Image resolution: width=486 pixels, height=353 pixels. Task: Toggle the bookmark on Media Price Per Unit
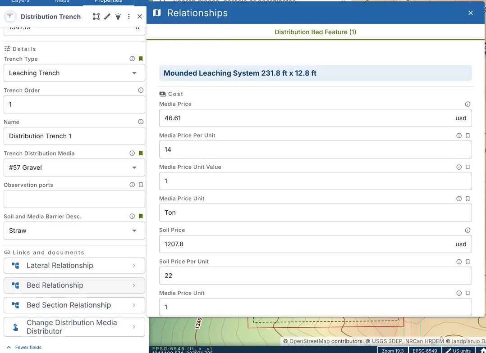[x=468, y=136]
